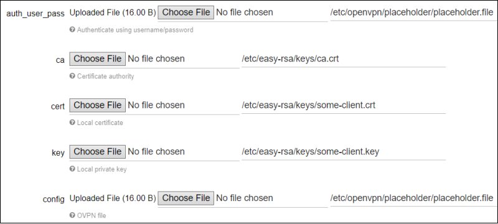This screenshot has height=224, width=498.
Task: Click 'No file chosen' text in ca row
Action: coord(156,58)
